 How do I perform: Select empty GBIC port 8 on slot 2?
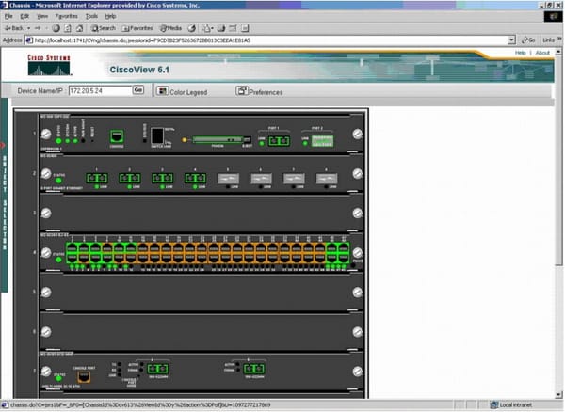click(323, 177)
